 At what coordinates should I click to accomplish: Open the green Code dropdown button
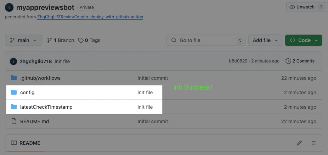pos(303,40)
